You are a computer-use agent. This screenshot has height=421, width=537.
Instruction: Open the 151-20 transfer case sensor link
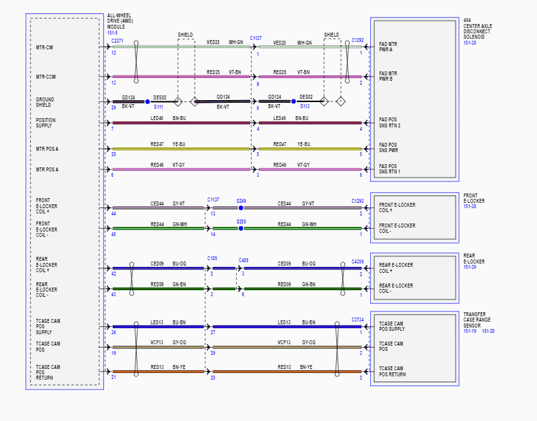coord(488,331)
